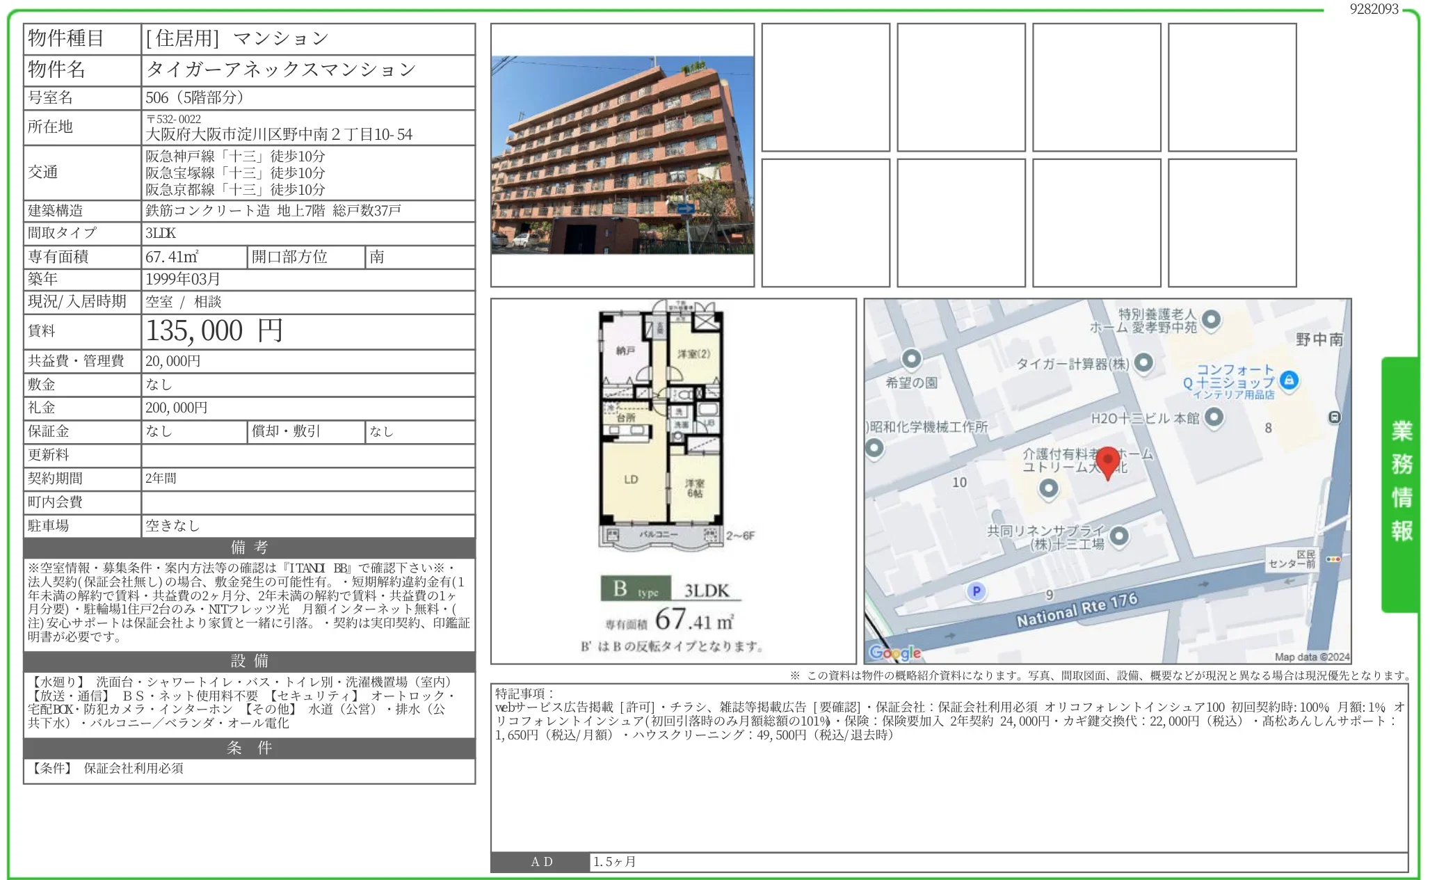The image size is (1430, 880).
Task: Click the Google logo on the map
Action: [x=895, y=653]
